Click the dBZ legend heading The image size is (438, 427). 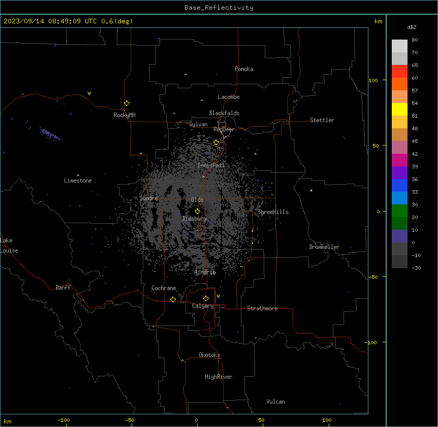click(412, 27)
